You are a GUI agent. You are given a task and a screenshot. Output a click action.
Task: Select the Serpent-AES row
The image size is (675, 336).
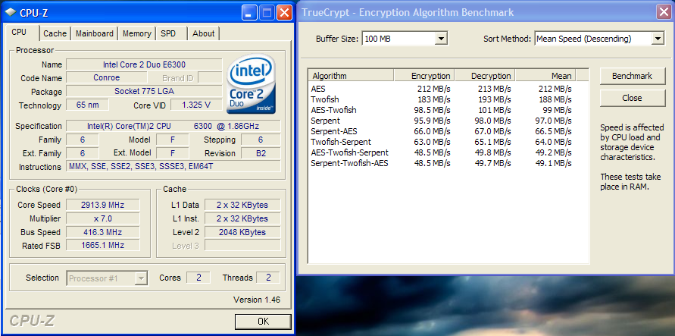[448, 131]
